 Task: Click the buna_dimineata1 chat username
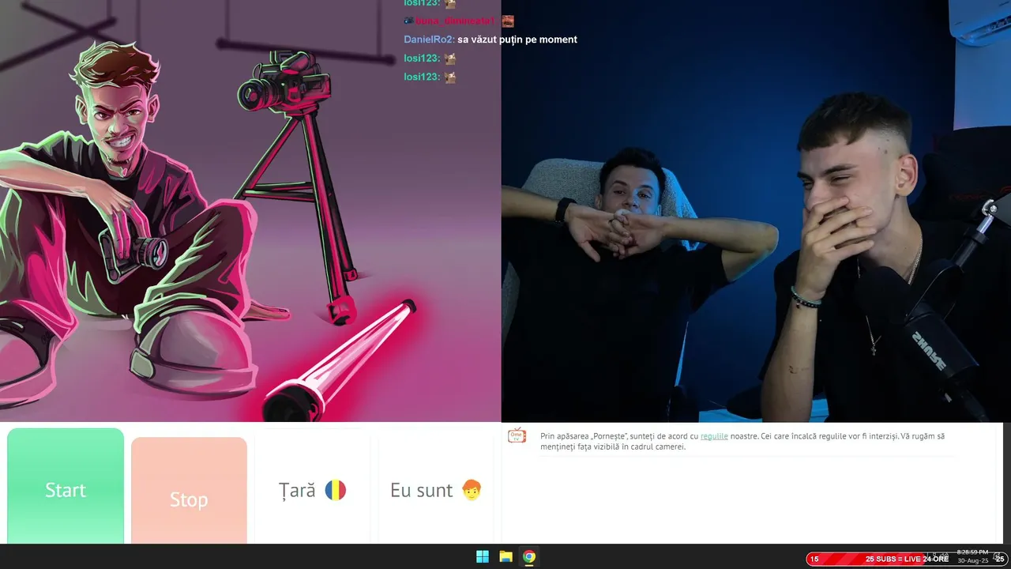(455, 21)
